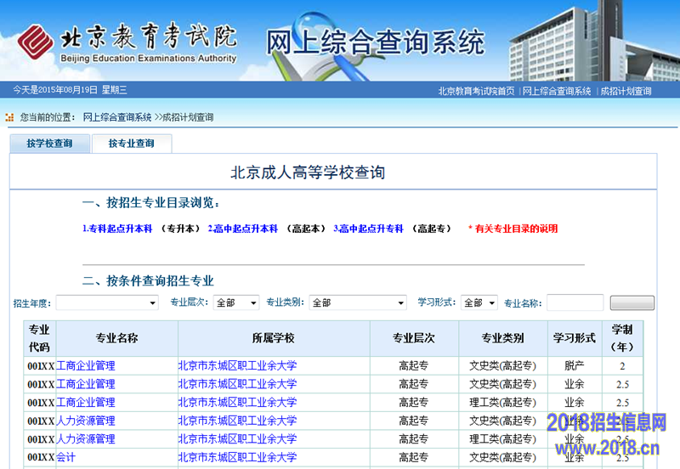Open the 专业类别 dropdown list
This screenshot has height=469, width=680.
tap(358, 302)
